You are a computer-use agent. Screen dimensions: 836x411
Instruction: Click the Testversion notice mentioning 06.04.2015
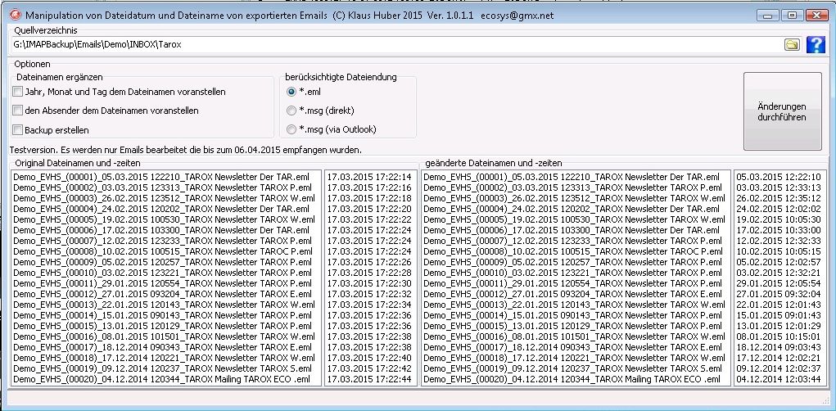[x=186, y=150]
